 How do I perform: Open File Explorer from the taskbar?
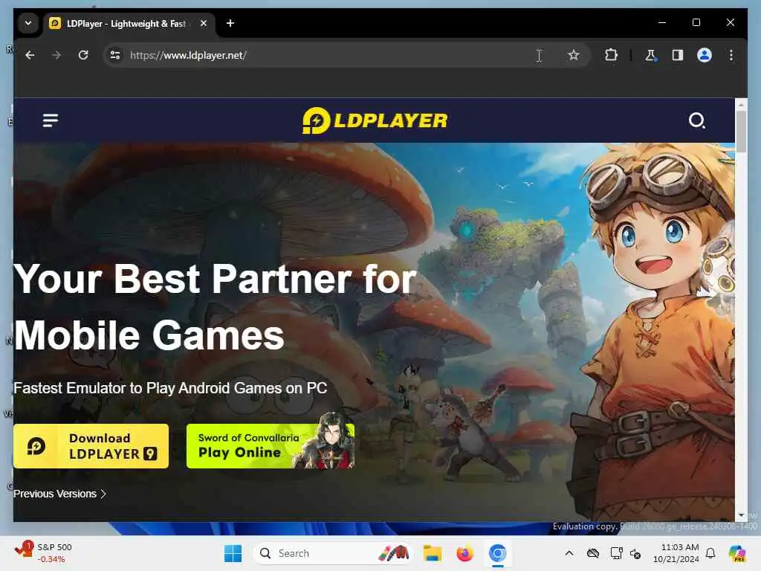(x=432, y=553)
